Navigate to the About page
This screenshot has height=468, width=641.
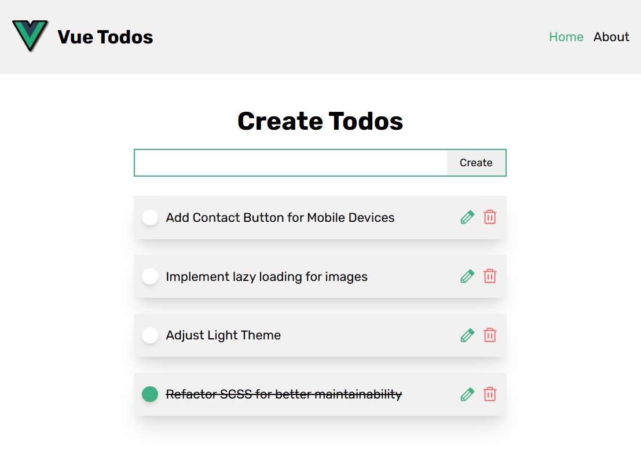[611, 36]
